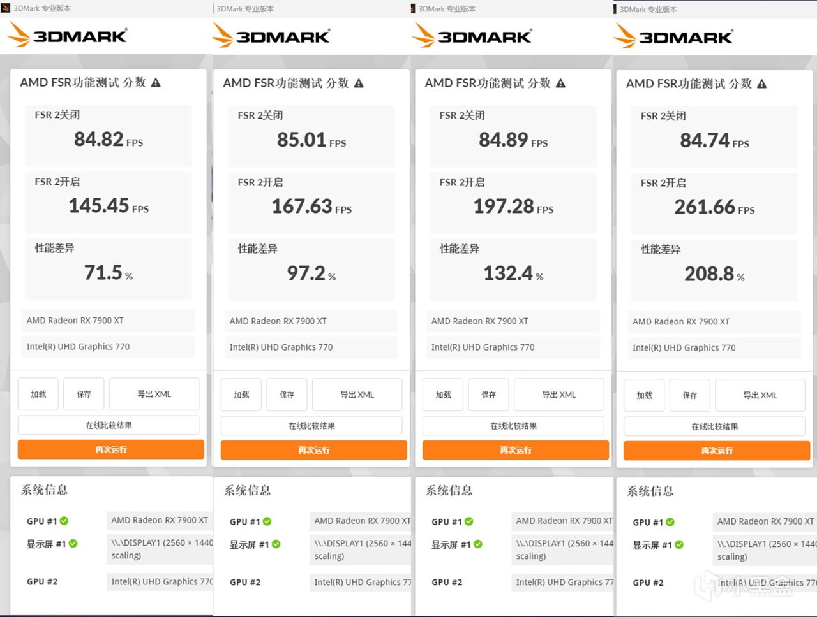The image size is (817, 617).
Task: Click orange 再次运行 in the 167.63 FPS window
Action: pyautogui.click(x=314, y=450)
